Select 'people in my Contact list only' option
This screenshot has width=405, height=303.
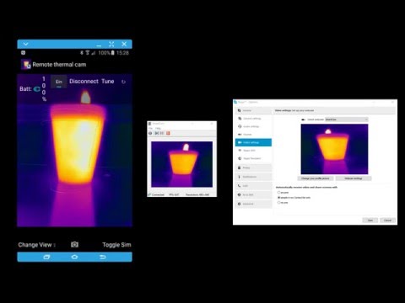tap(278, 198)
